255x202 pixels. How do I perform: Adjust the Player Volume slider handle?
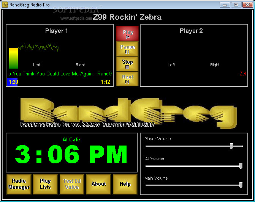(x=231, y=146)
